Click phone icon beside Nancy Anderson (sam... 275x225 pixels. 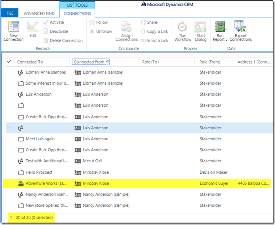point(21,195)
